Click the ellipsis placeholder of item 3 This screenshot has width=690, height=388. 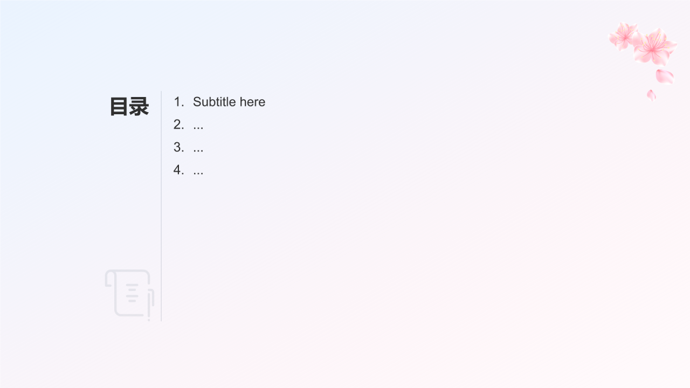pyautogui.click(x=198, y=151)
